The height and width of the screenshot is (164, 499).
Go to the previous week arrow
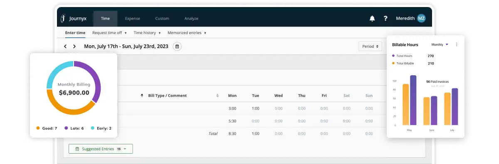coord(65,47)
